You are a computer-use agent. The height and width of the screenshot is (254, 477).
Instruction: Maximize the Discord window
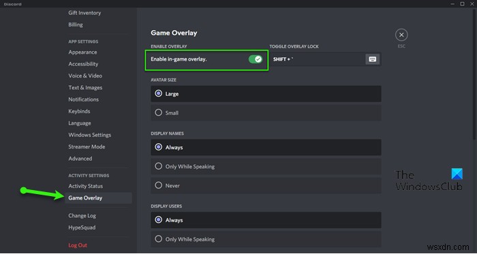click(463, 4)
